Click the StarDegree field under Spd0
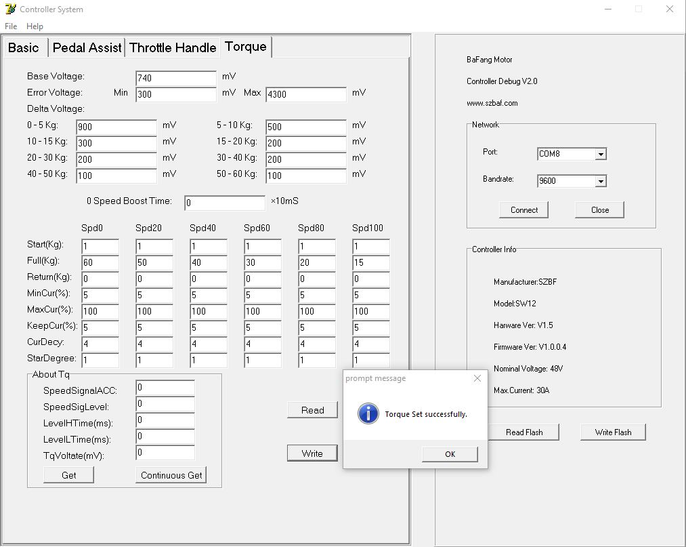 click(100, 360)
